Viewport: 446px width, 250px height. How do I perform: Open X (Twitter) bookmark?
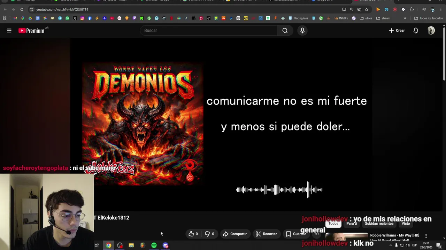[x=75, y=18]
